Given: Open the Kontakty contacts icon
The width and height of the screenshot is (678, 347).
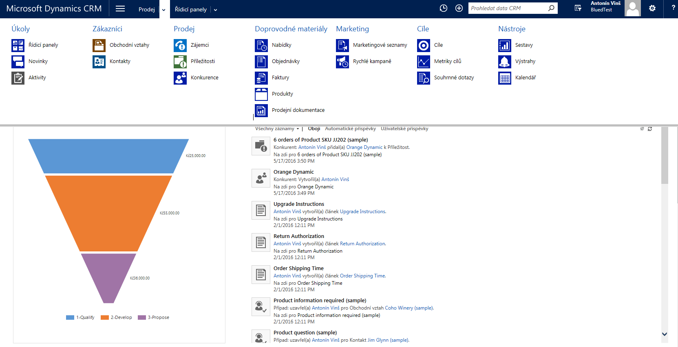Looking at the screenshot, I should (x=99, y=61).
